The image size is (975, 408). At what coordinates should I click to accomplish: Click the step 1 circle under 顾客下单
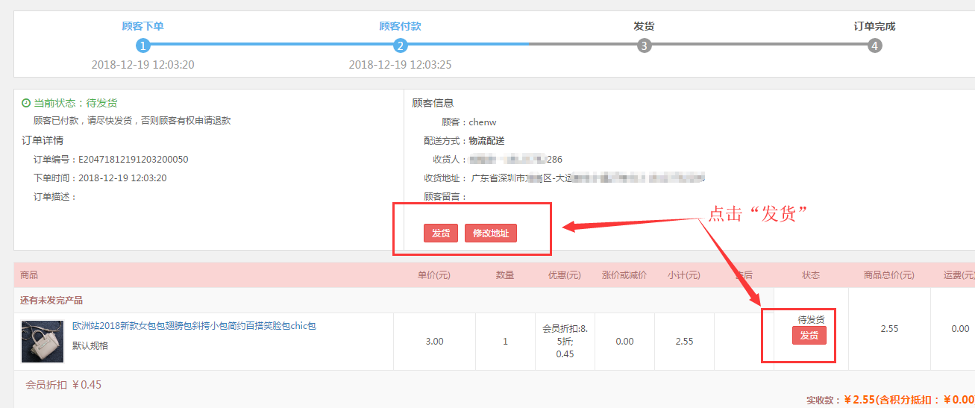point(143,45)
